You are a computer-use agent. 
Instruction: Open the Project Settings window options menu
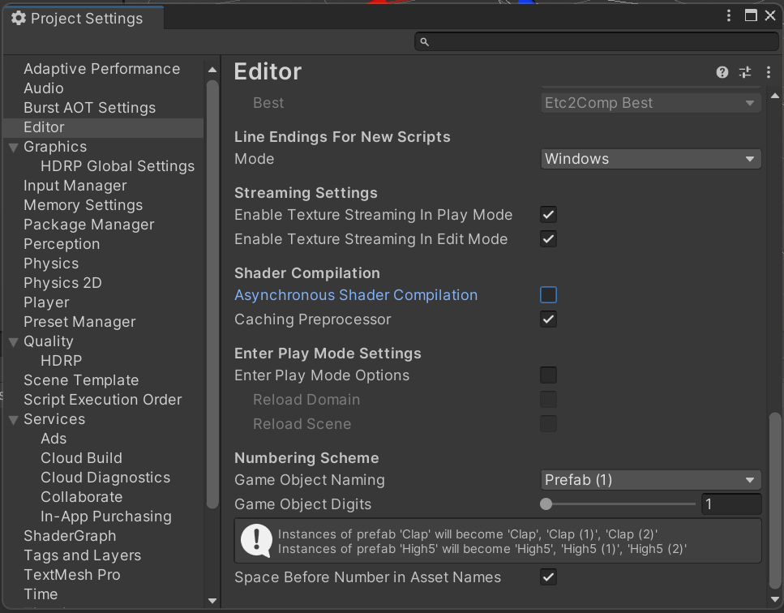(729, 16)
